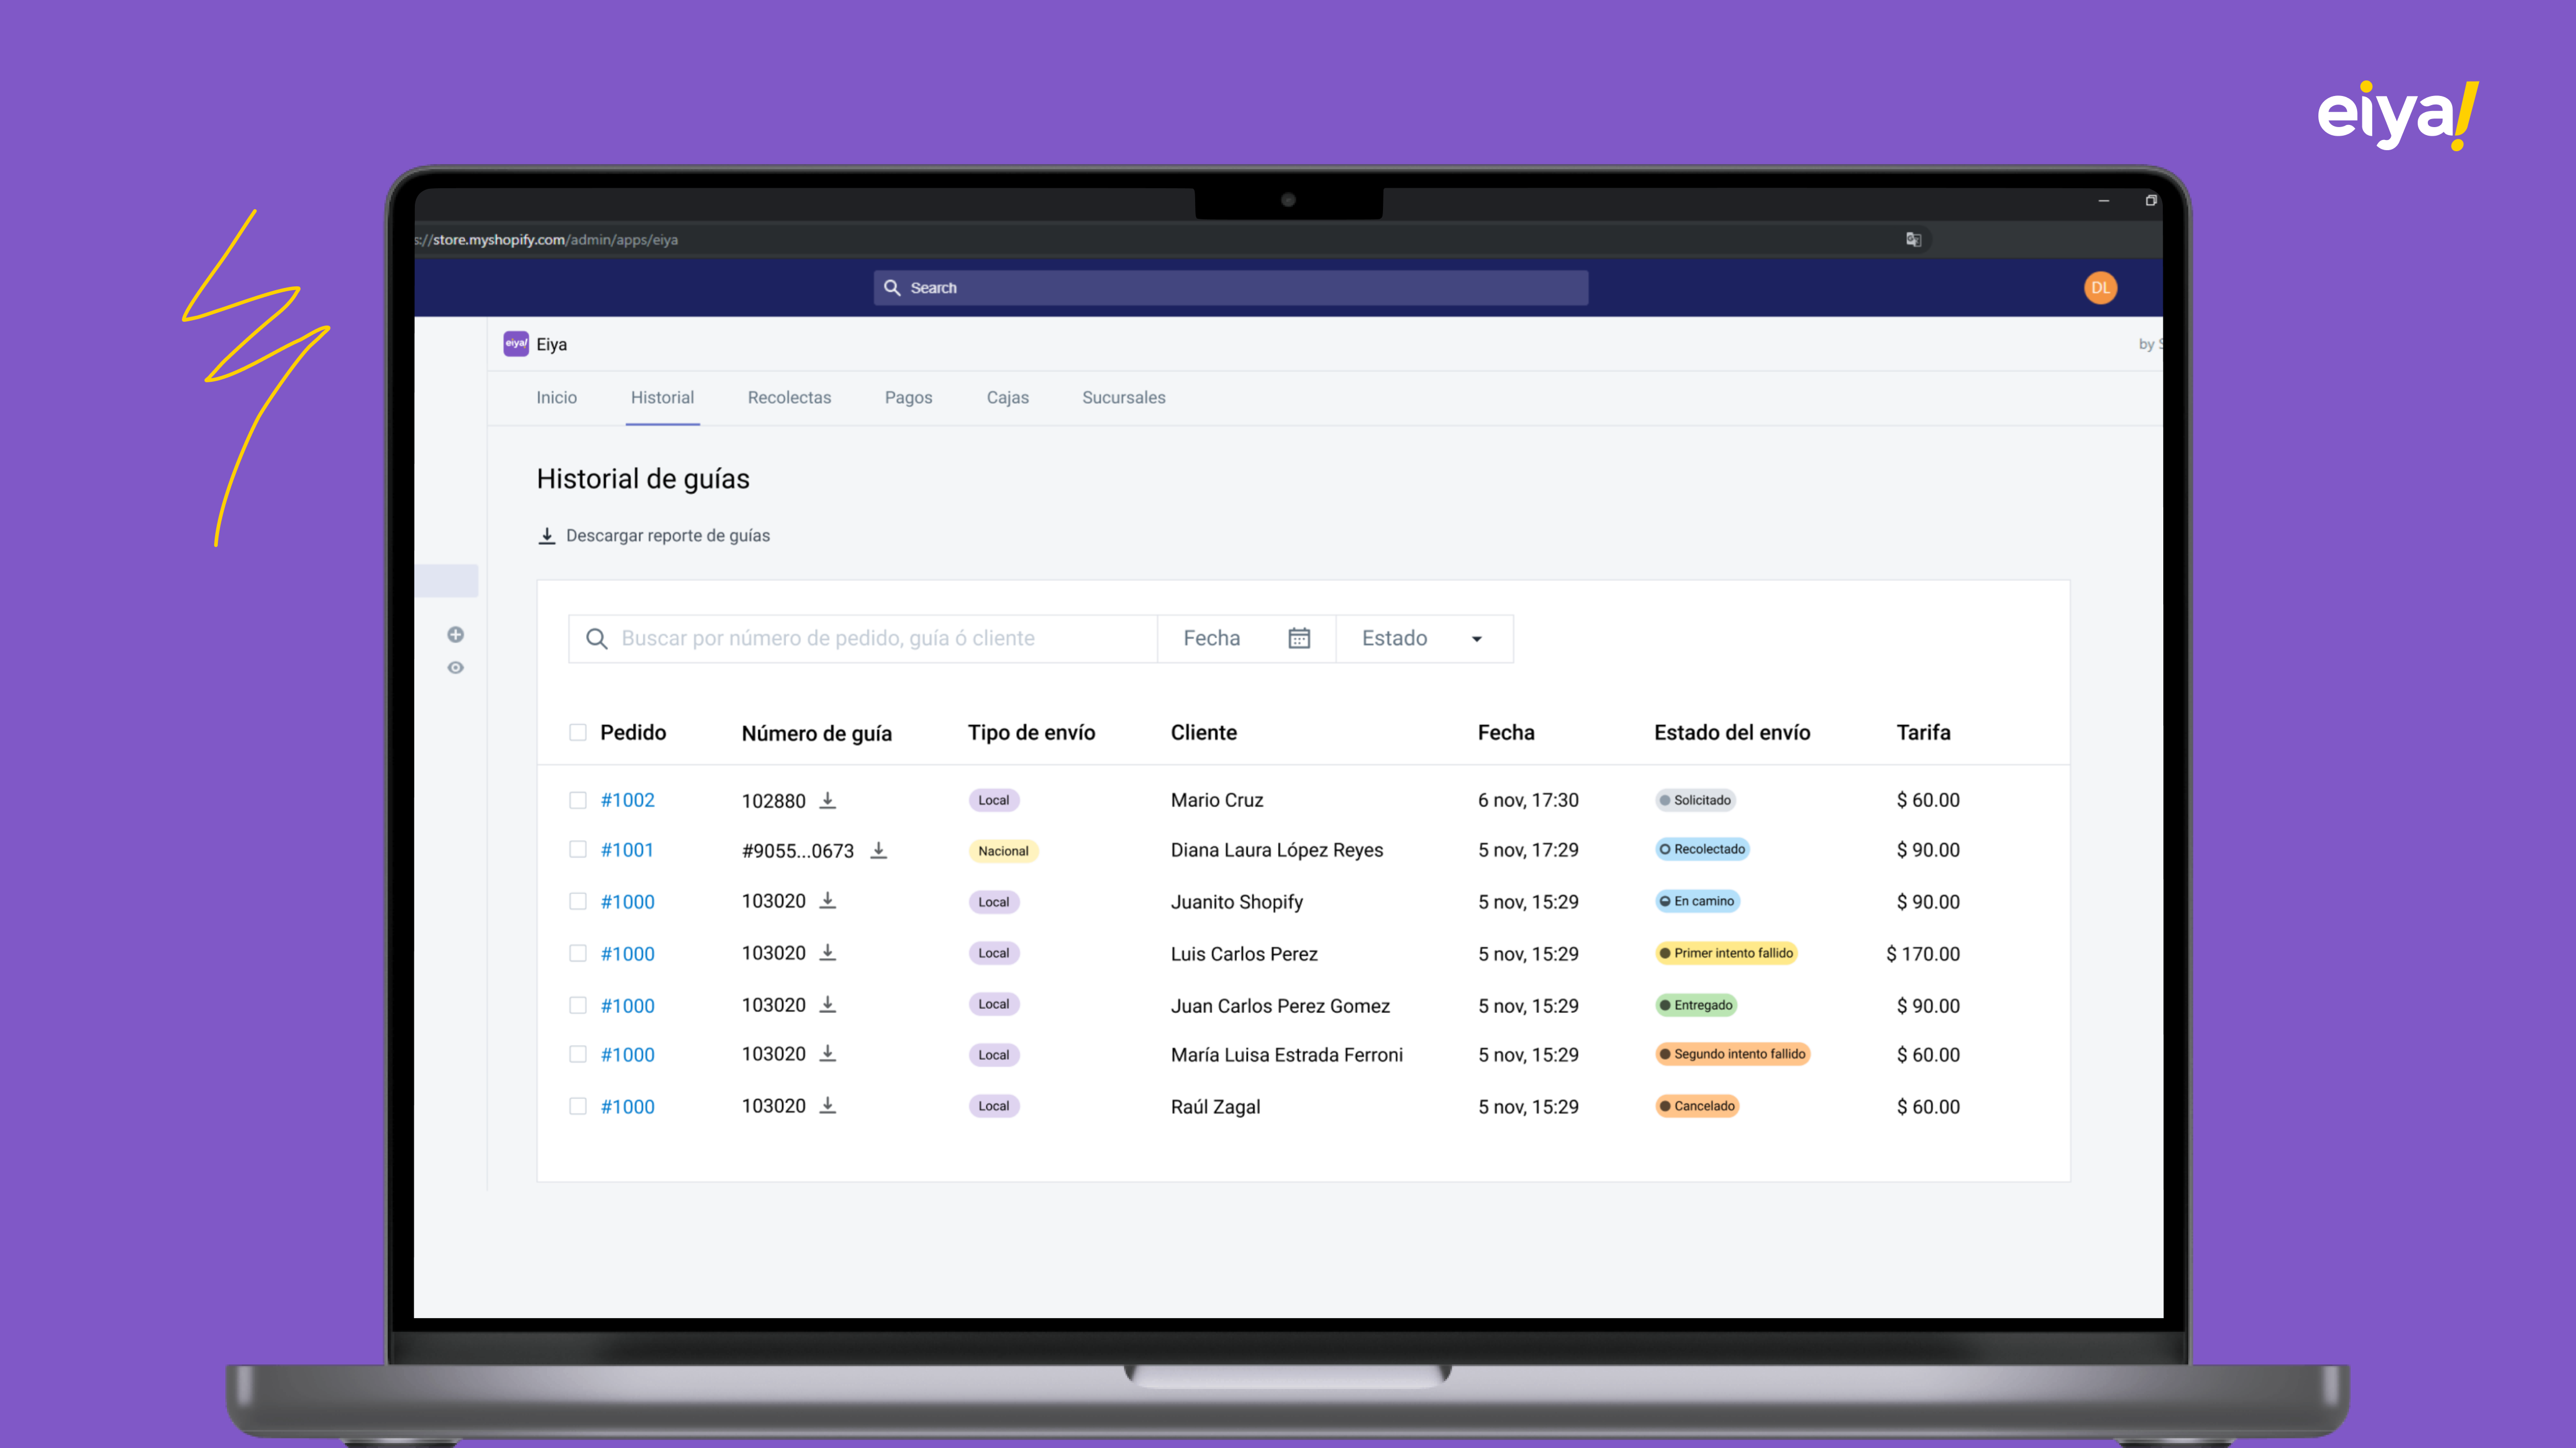The height and width of the screenshot is (1448, 2576).
Task: Click the Recolectado status badge
Action: coord(1702,849)
